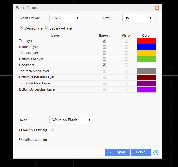Click the blue BottomLayer color swatch

point(146,47)
